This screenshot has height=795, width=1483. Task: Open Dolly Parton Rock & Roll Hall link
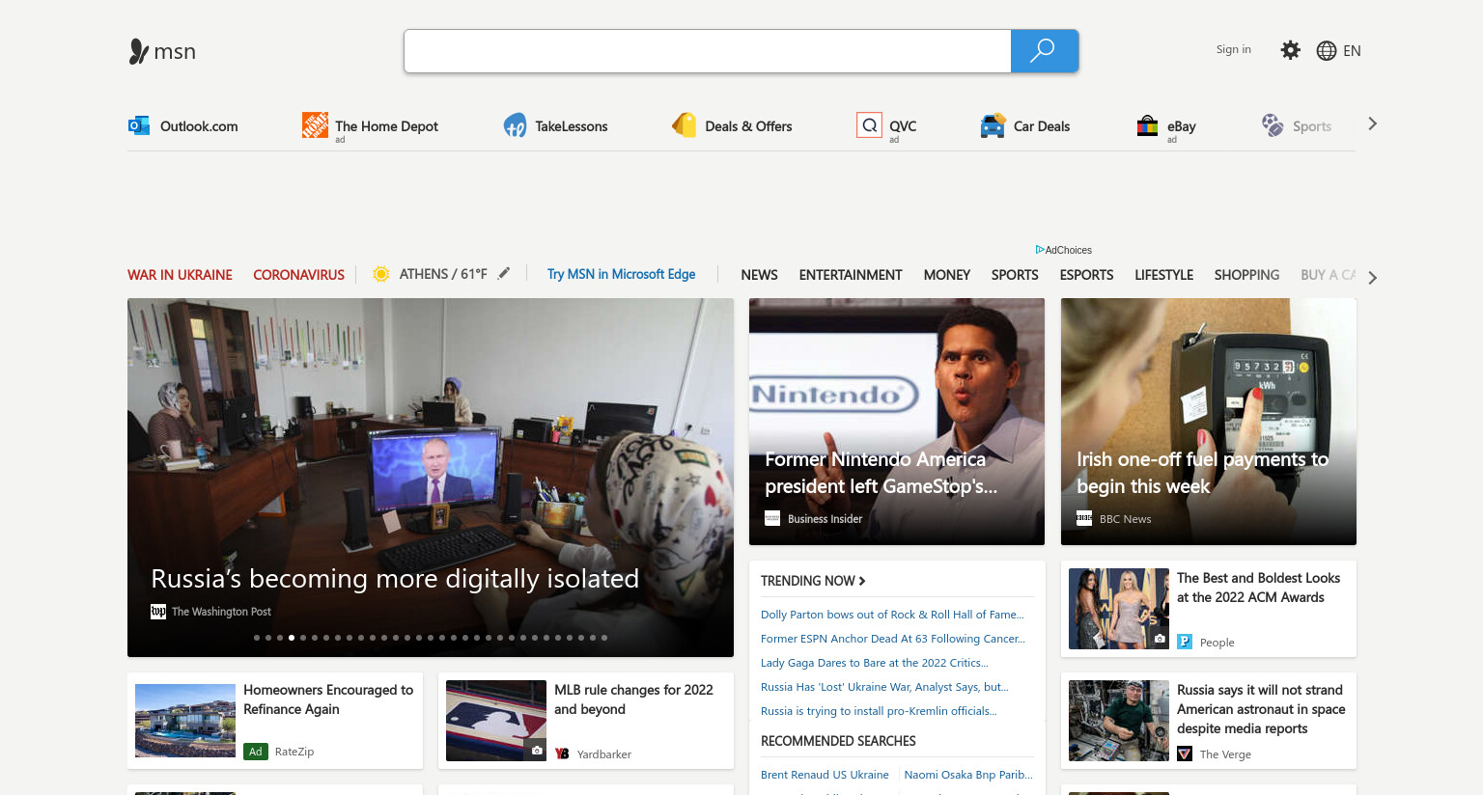pyautogui.click(x=892, y=615)
